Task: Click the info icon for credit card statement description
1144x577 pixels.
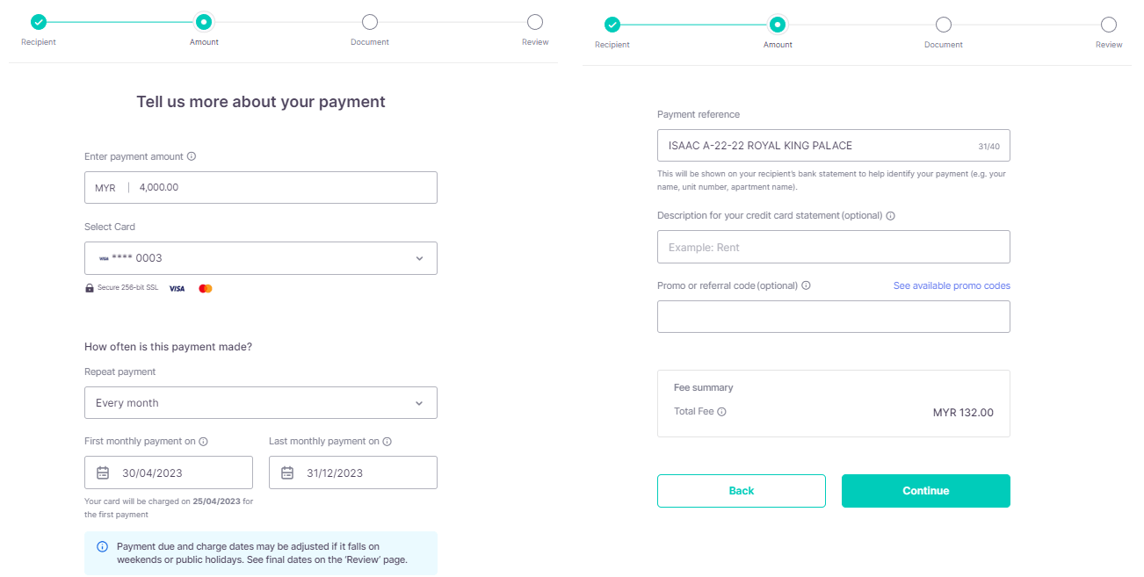Action: (x=890, y=215)
